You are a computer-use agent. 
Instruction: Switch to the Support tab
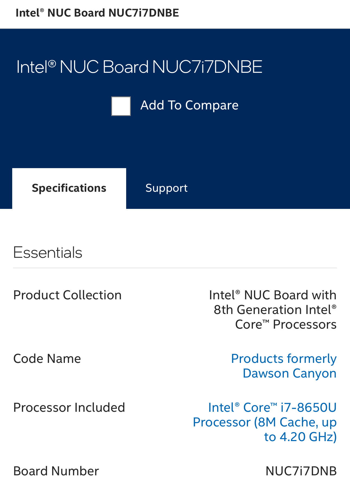pos(166,188)
